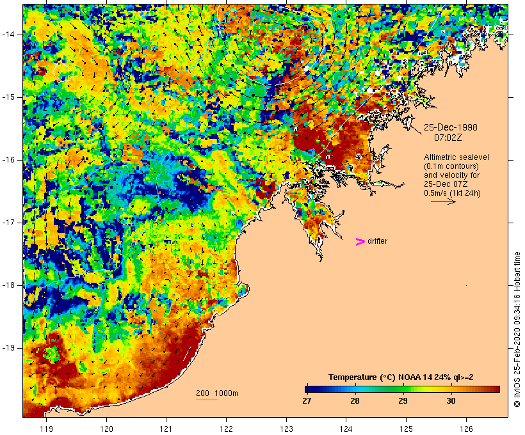Click the colorbar tick value 27

tap(307, 401)
